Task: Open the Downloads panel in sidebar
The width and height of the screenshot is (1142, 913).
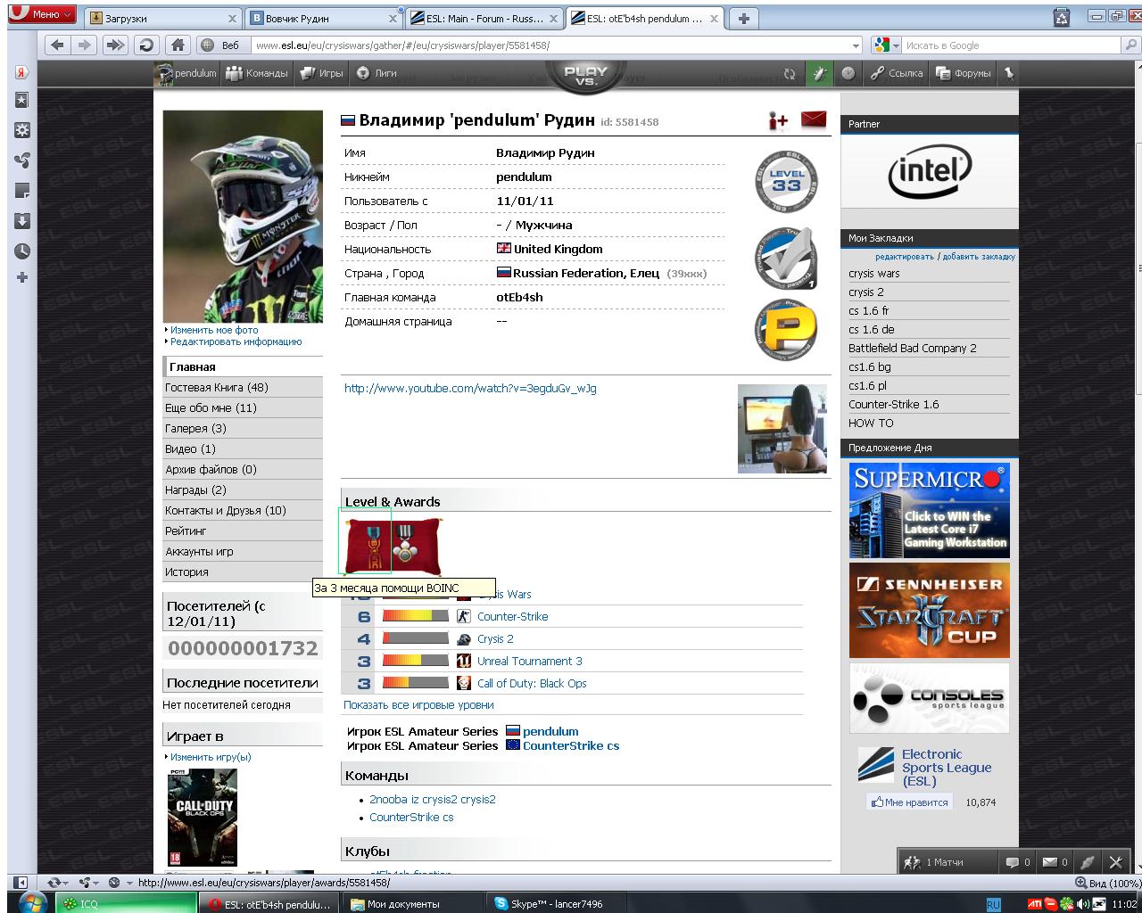Action: coord(22,221)
